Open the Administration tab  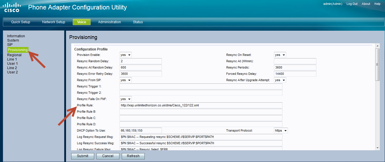click(109, 22)
